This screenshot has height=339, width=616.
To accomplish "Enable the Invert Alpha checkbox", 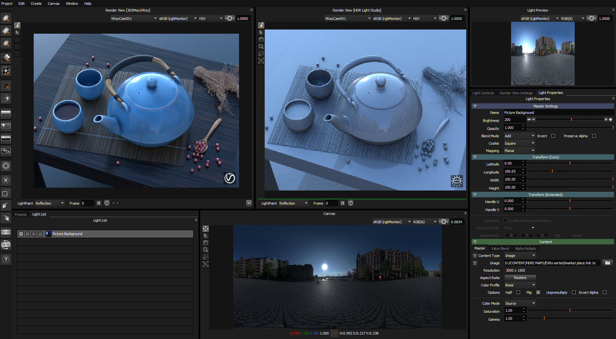I will pyautogui.click(x=604, y=292).
